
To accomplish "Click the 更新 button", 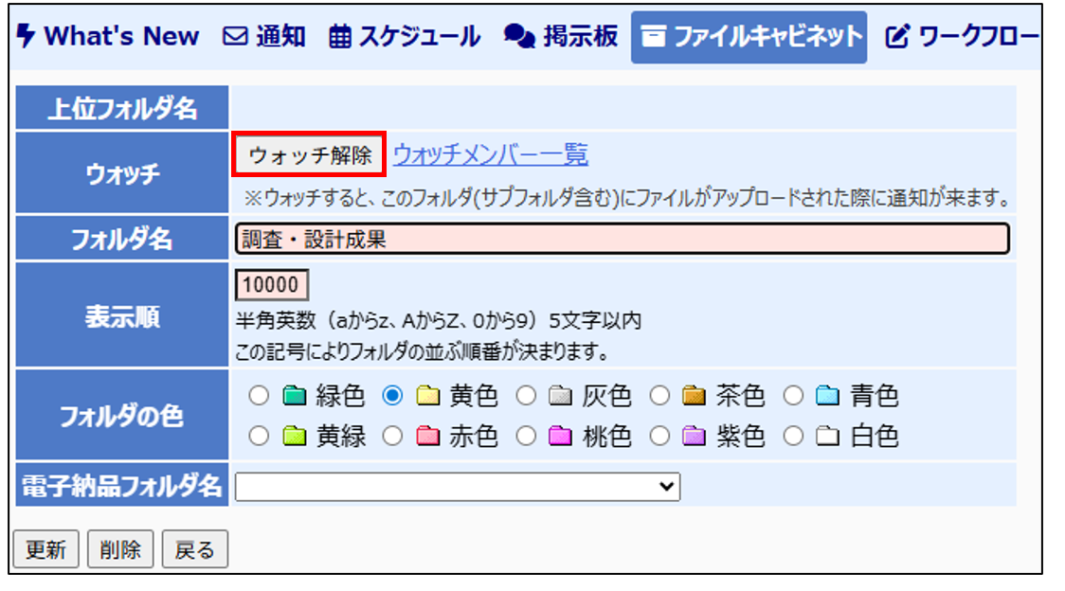I will (x=45, y=549).
